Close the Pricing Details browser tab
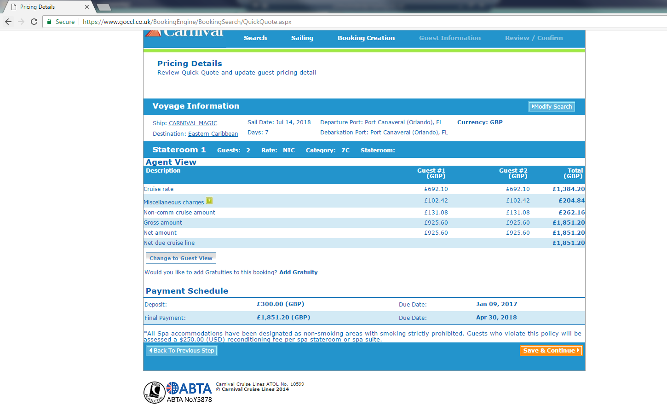This screenshot has height=411, width=667. (87, 7)
